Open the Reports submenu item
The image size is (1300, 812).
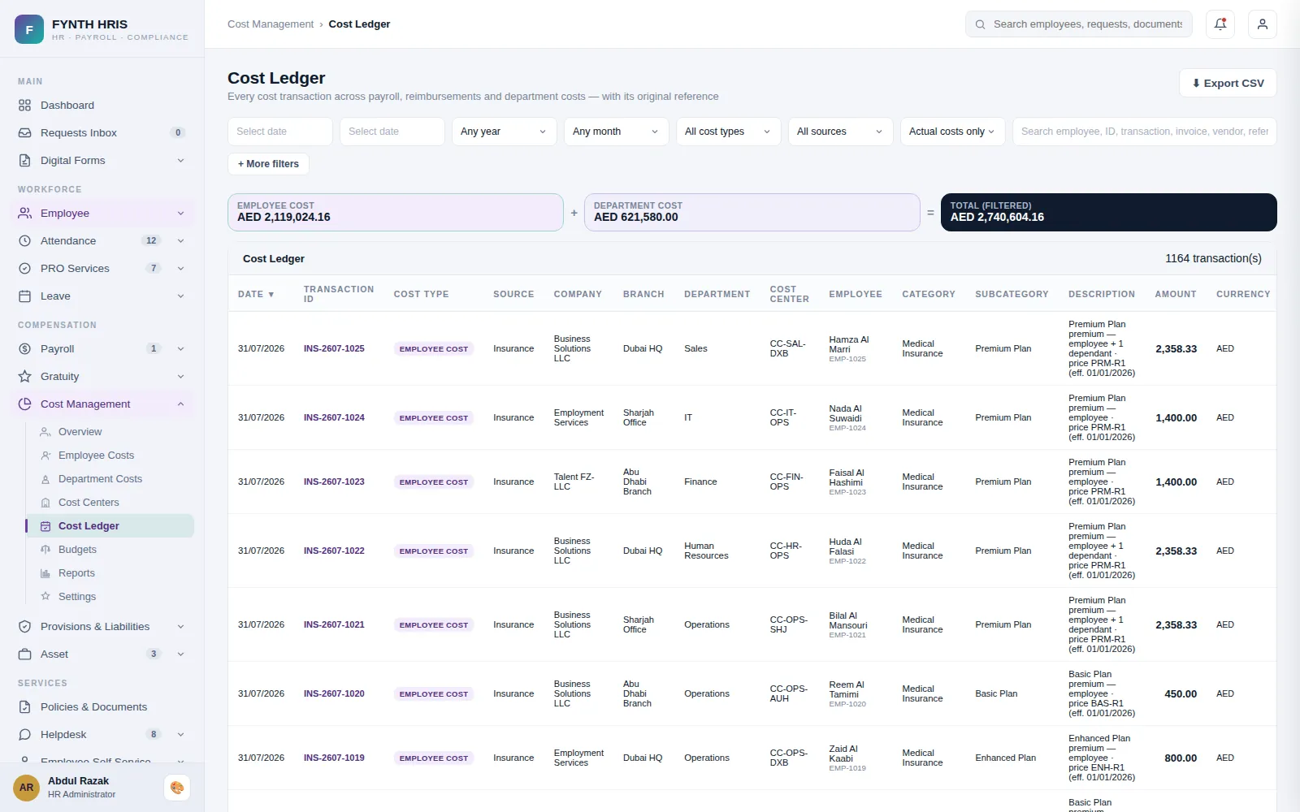[109, 573]
